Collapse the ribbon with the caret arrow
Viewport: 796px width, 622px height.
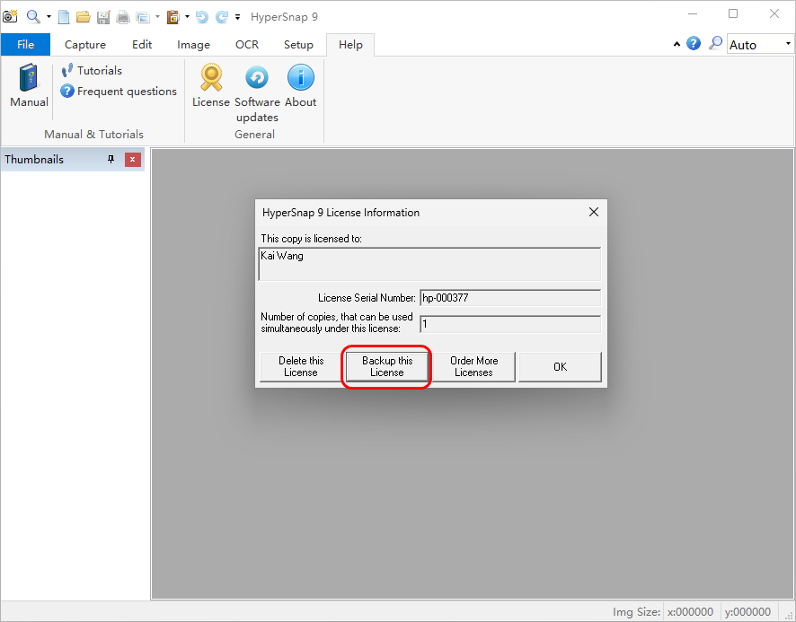pyautogui.click(x=676, y=44)
